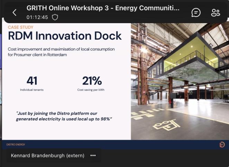
Task: Tap the shield security icon
Action: point(55,17)
